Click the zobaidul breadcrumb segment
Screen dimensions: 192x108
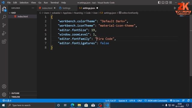[56, 13]
